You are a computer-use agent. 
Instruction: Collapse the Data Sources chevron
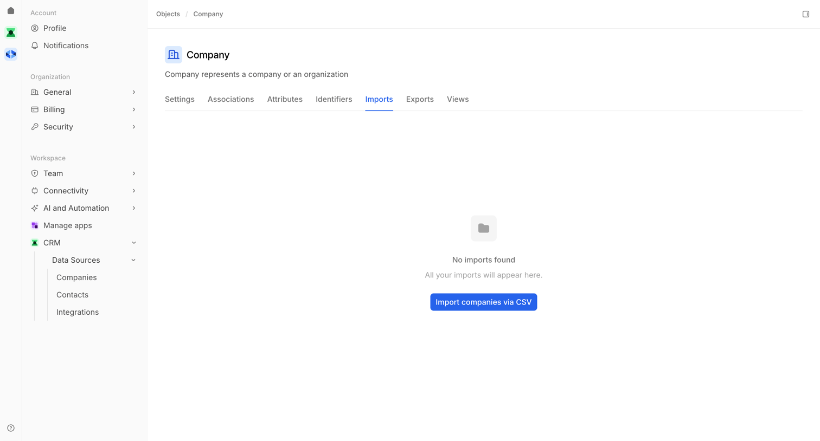click(x=133, y=260)
